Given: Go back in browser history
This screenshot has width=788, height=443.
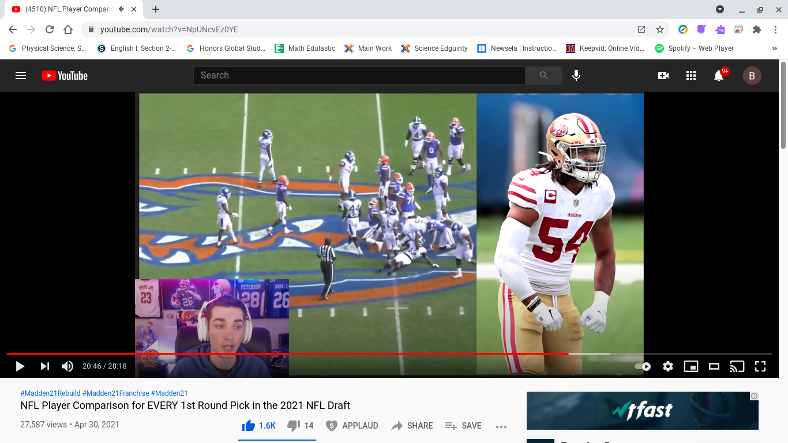Looking at the screenshot, I should [x=13, y=29].
